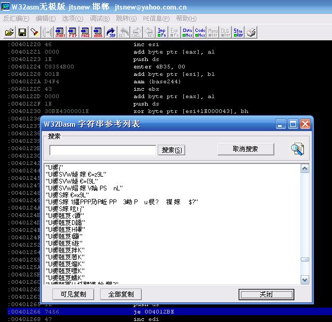Click disassembly line 00401224 enter 4B35, 00
The image size is (332, 322).
[96, 67]
